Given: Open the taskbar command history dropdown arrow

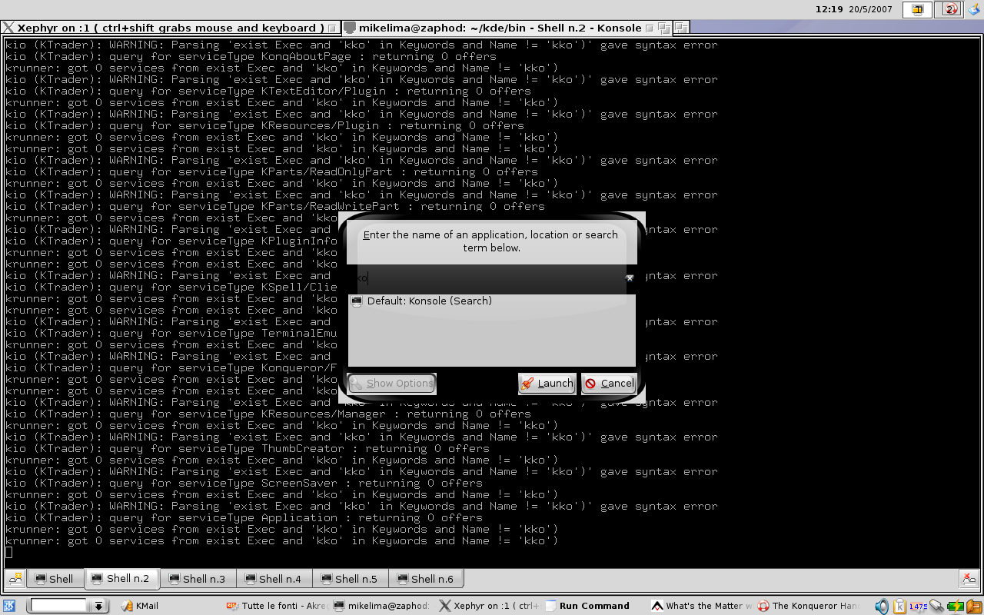Looking at the screenshot, I should click(x=98, y=606).
